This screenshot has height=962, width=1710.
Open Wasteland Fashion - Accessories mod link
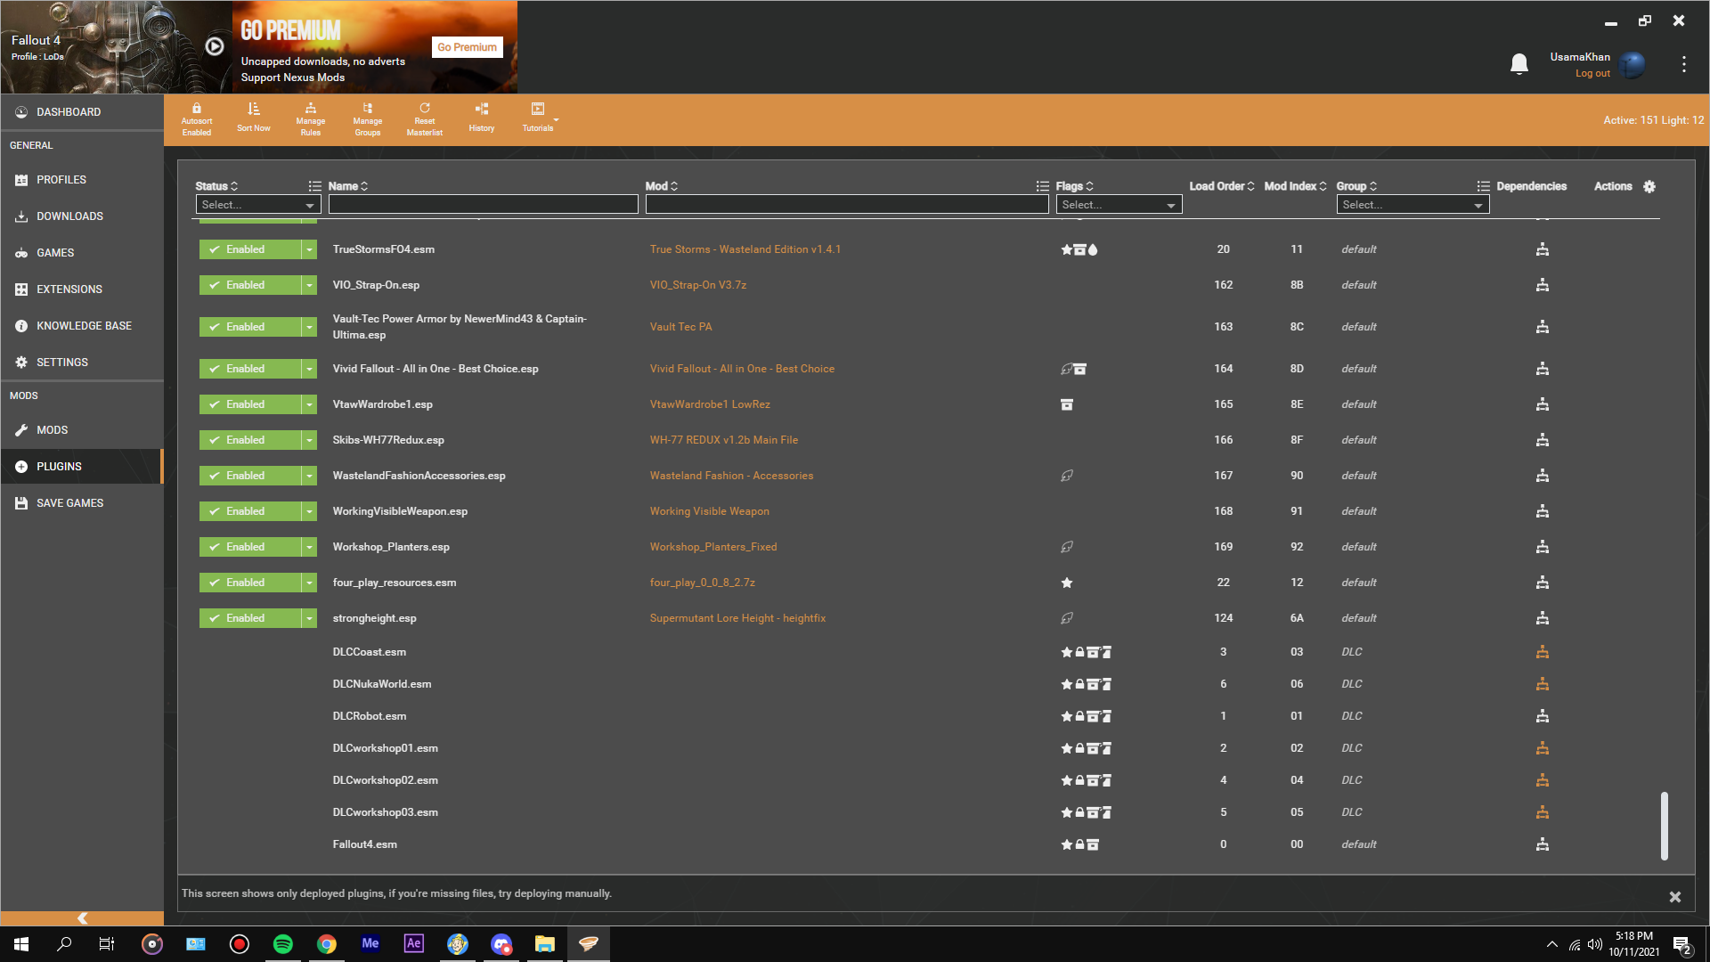pyautogui.click(x=731, y=476)
